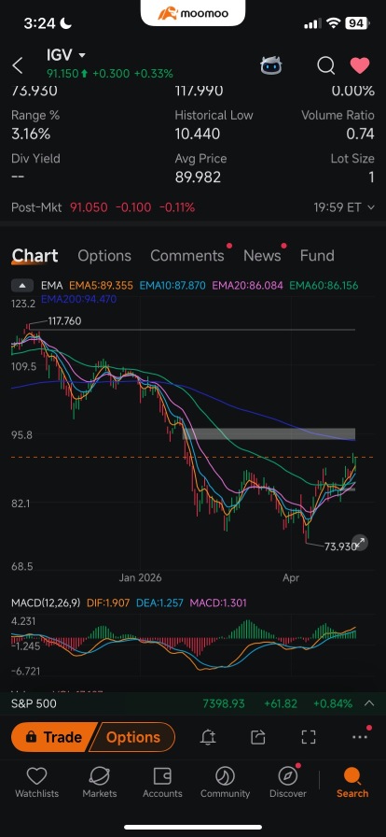Tap the Post-Mkt price 91.050
Screen dimensions: 386x837
[89, 207]
